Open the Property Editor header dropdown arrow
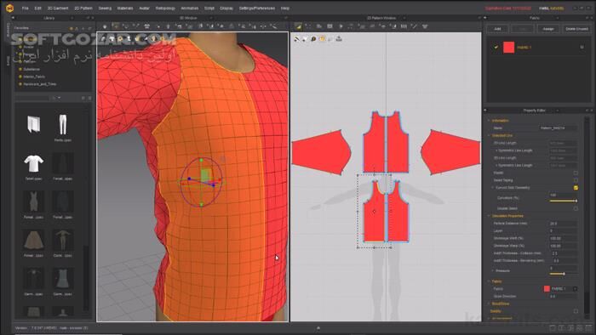Viewport: 596px width, 335px height. 557,111
